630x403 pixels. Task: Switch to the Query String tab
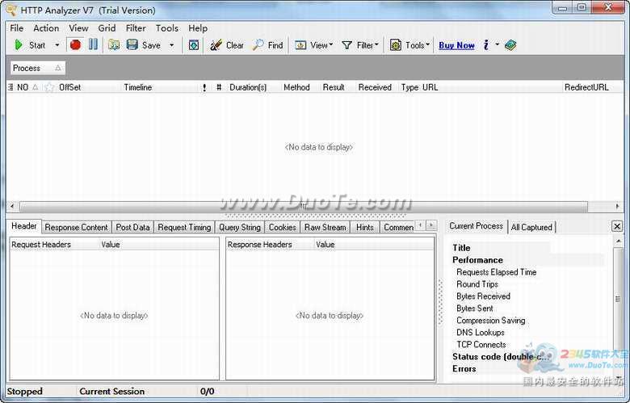point(240,228)
